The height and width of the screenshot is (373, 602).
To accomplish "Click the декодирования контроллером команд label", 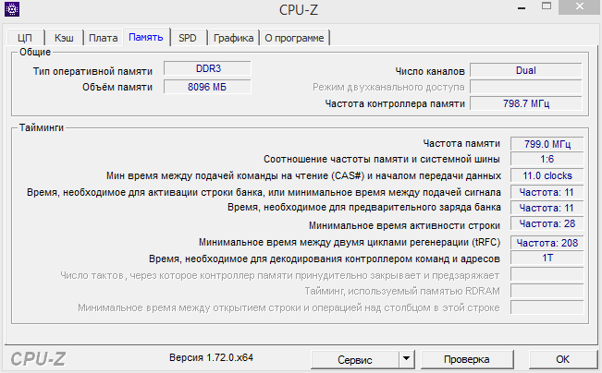I will (x=325, y=259).
